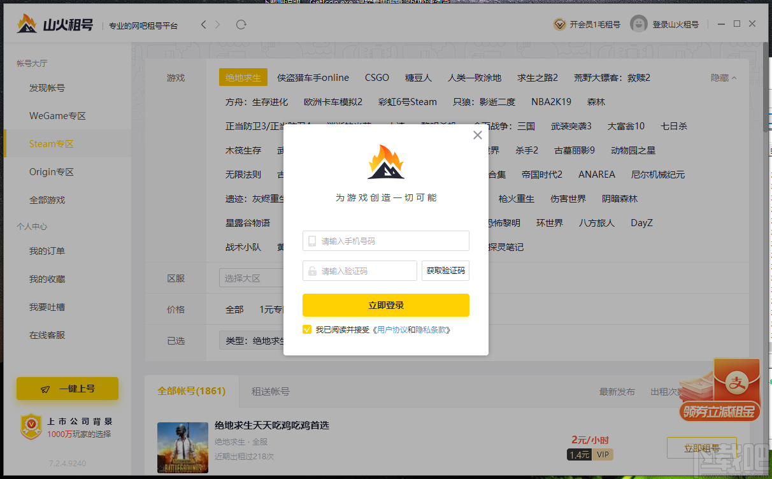Click the 获取验证码 button

click(446, 271)
